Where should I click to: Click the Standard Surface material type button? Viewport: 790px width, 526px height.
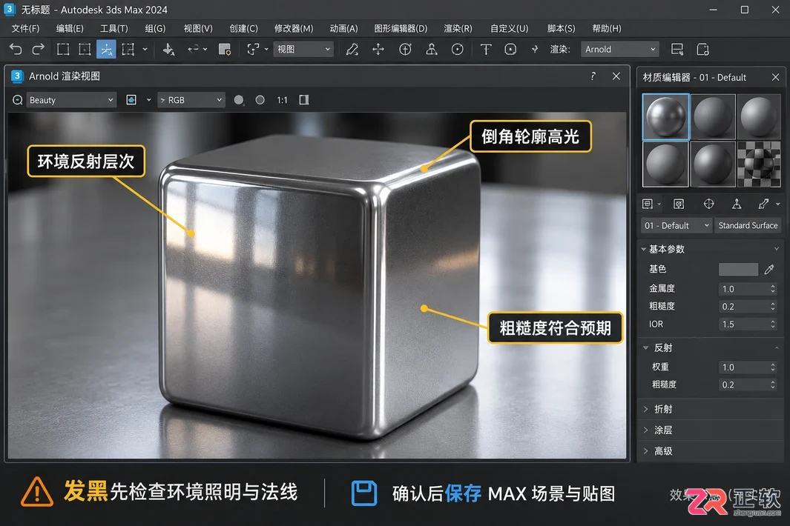pyautogui.click(x=748, y=225)
